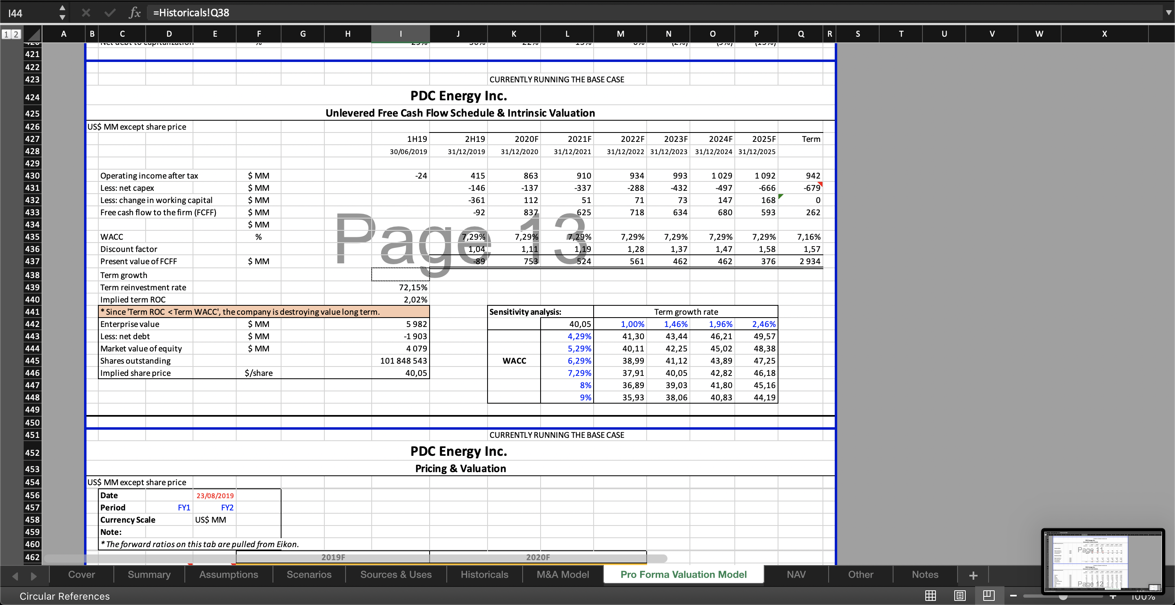Click the 2H19 period header
Viewport: 1175px width, 605px height.
coord(459,139)
